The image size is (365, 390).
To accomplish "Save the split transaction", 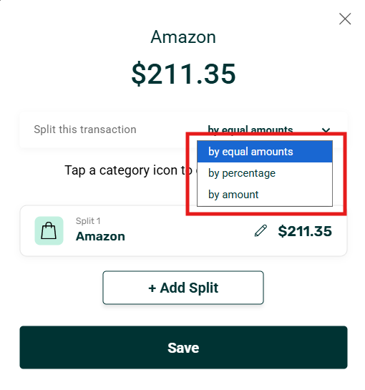I will (x=183, y=347).
